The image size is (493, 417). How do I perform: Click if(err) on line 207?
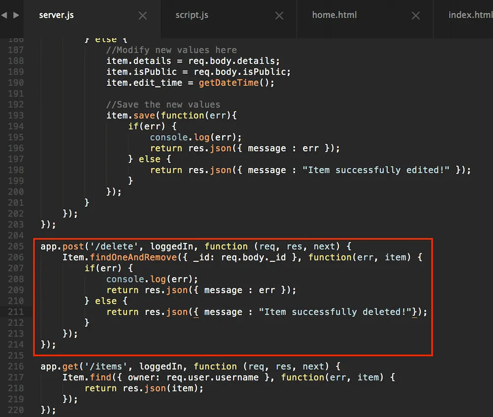[103, 268]
